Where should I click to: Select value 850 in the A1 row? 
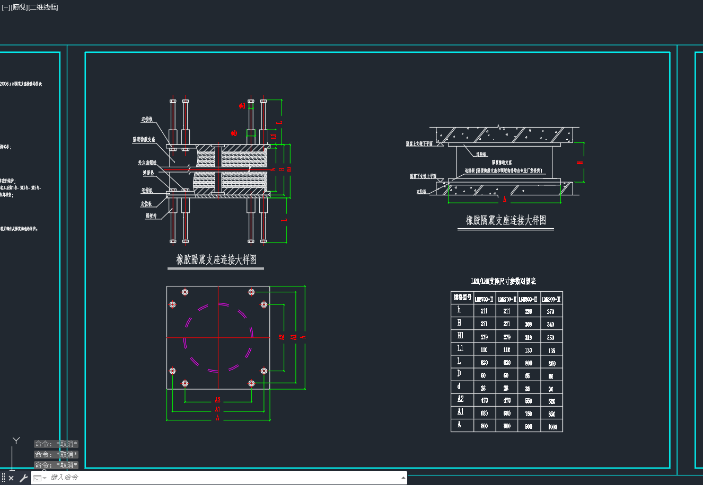pyautogui.click(x=552, y=414)
